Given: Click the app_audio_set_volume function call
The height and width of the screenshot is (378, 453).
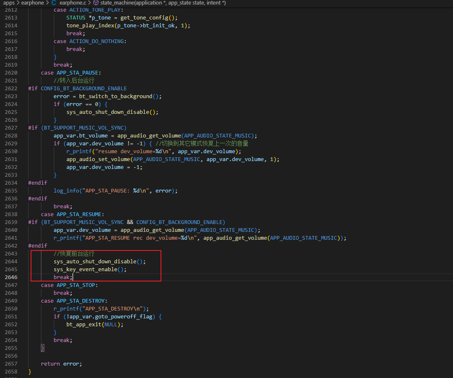Looking at the screenshot, I should coord(98,159).
